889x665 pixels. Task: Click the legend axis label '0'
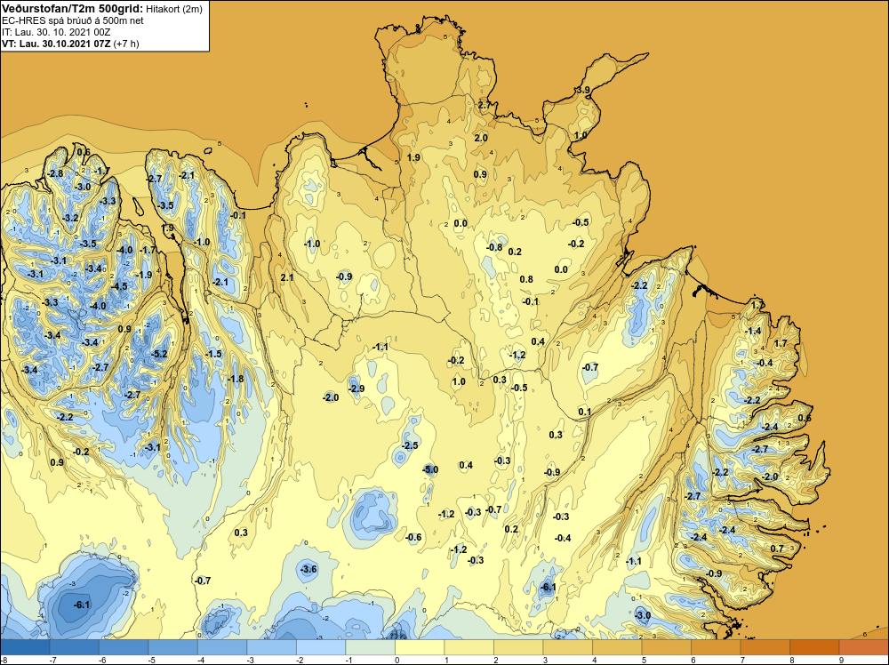(396, 660)
